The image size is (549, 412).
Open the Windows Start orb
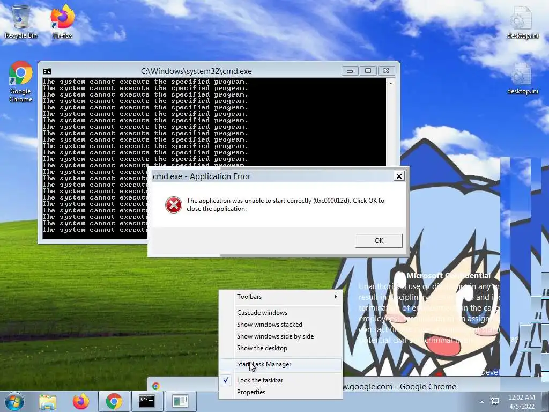click(x=14, y=401)
